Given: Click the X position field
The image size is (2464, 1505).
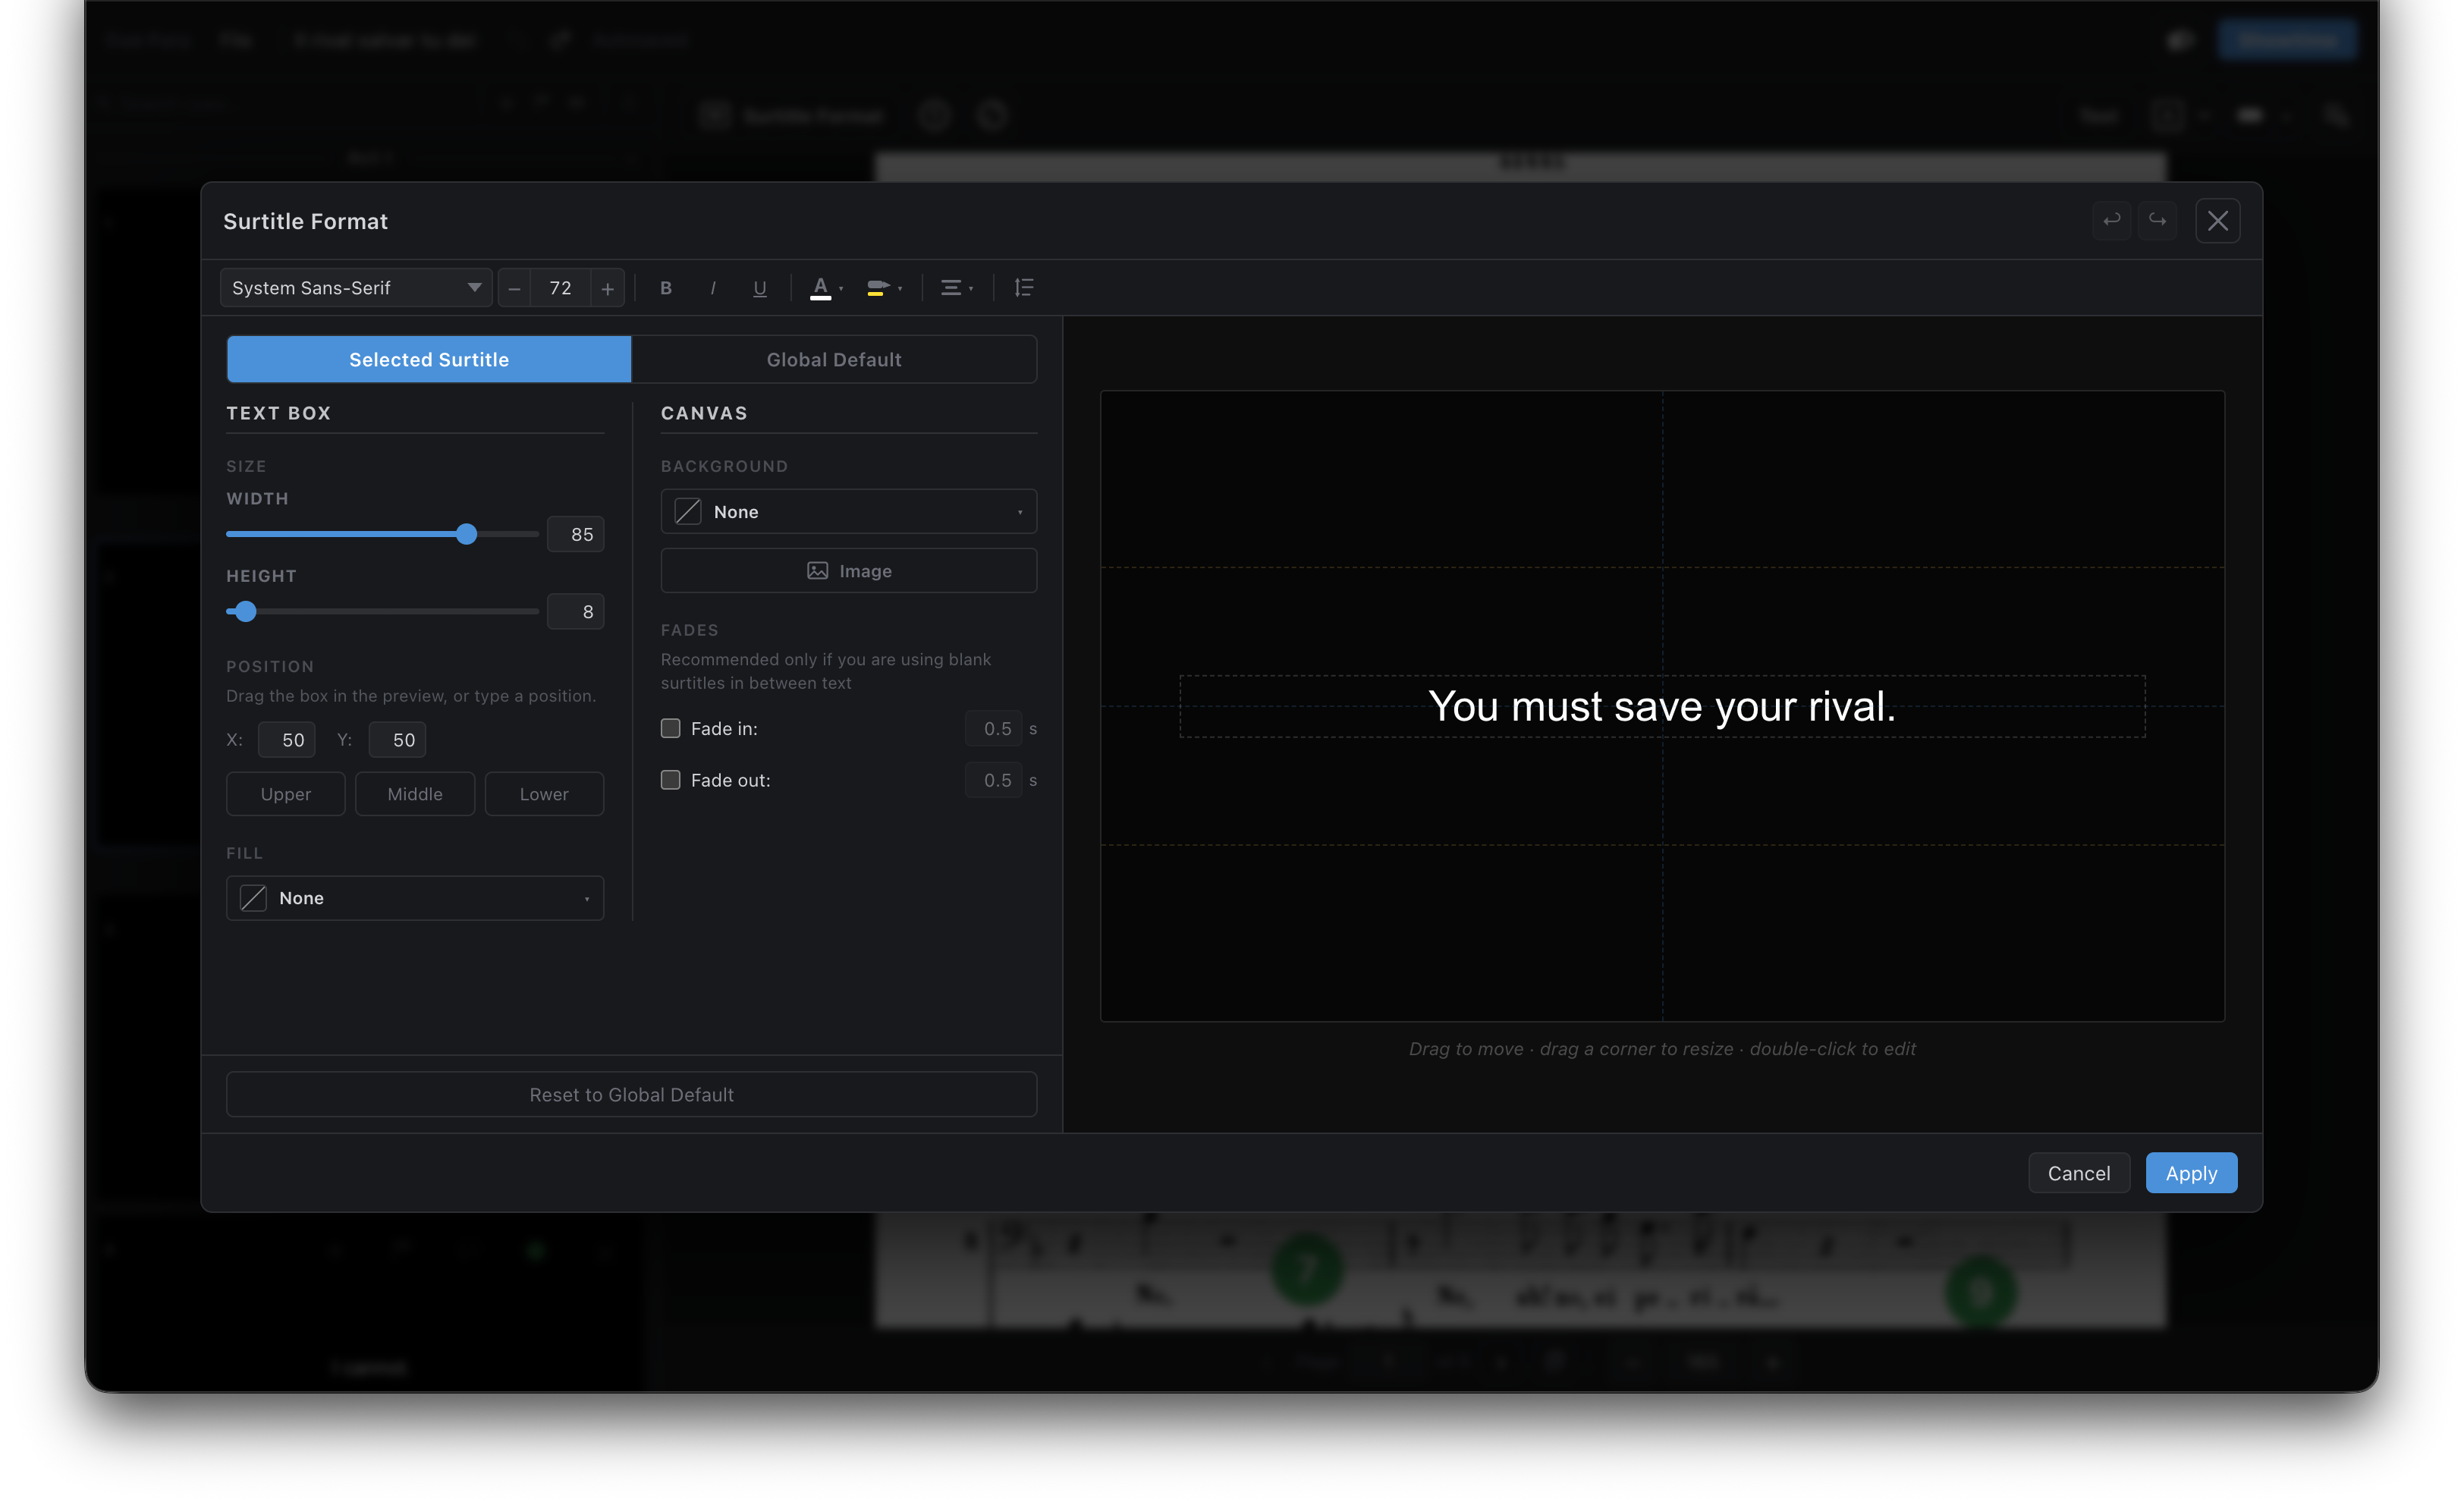Looking at the screenshot, I should [x=287, y=740].
